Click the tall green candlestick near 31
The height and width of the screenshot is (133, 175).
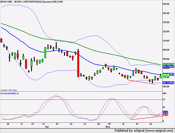click(45, 53)
